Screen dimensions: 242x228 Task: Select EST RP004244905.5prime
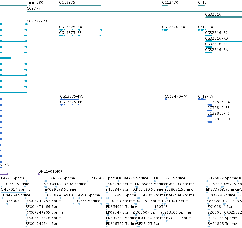(44, 212)
